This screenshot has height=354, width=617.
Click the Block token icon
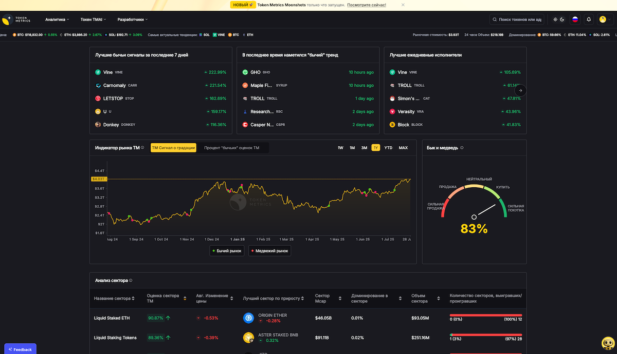(x=392, y=125)
